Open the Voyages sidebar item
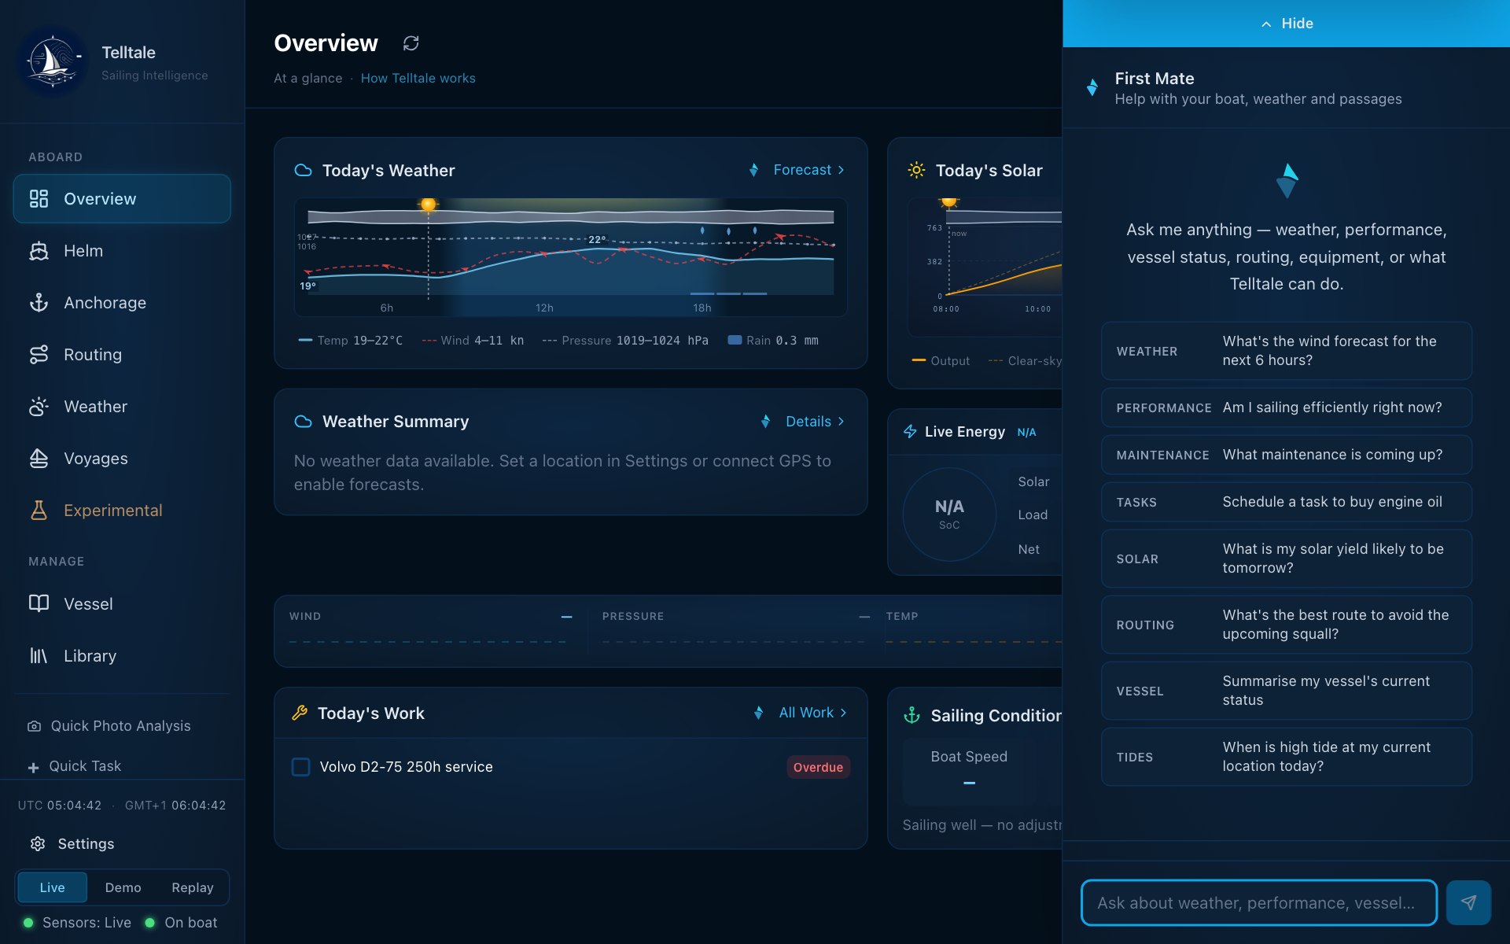1510x944 pixels. pyautogui.click(x=122, y=459)
